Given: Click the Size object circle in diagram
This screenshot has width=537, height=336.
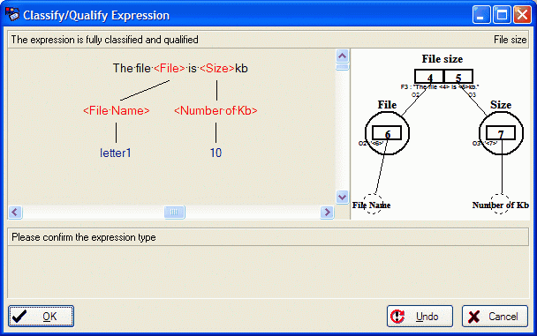Looking at the screenshot, I should click(501, 133).
